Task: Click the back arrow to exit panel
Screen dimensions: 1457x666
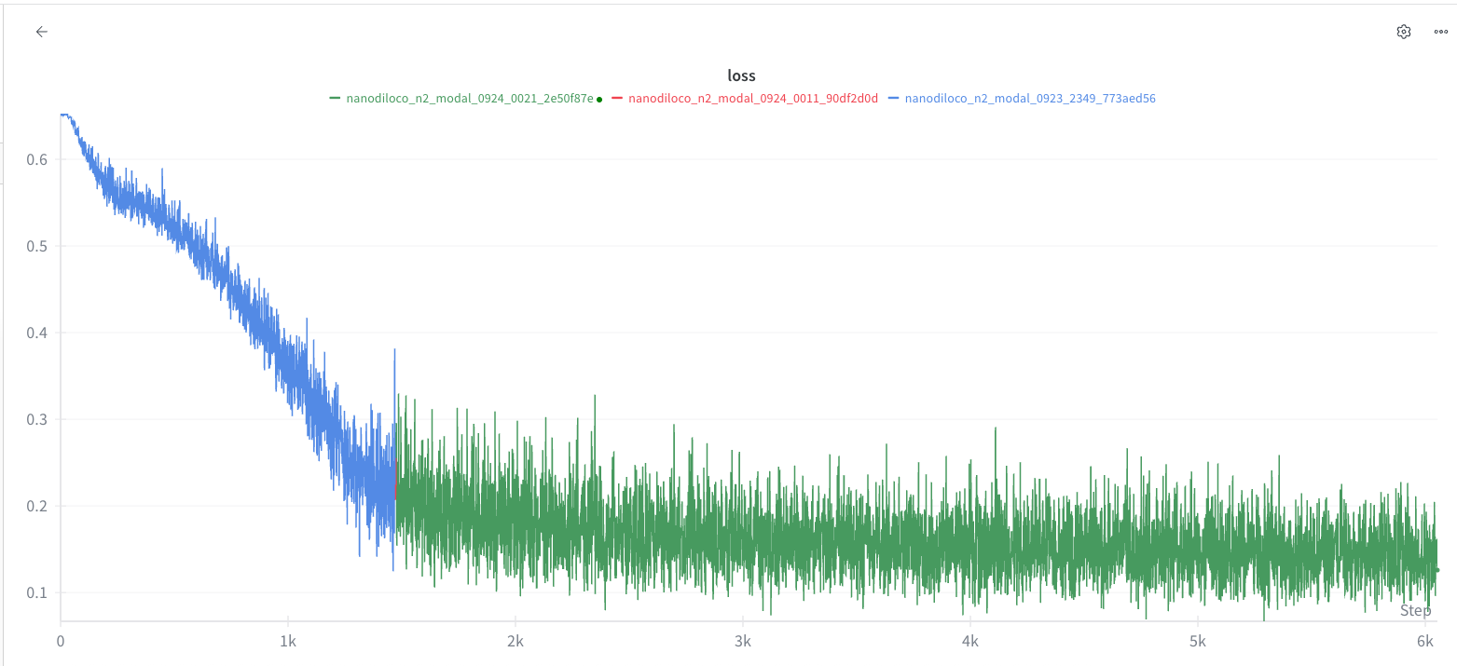Action: (x=41, y=32)
